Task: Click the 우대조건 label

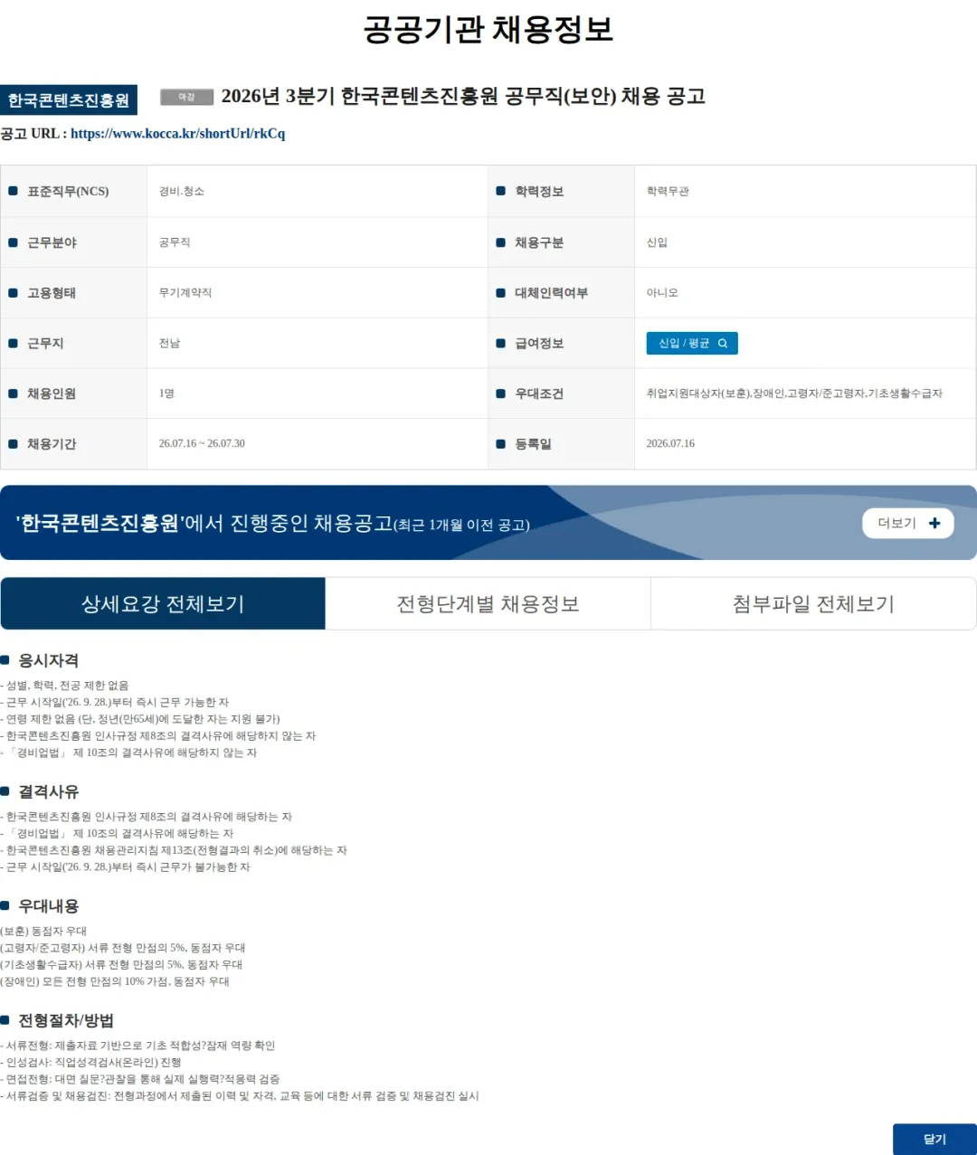Action: point(539,393)
